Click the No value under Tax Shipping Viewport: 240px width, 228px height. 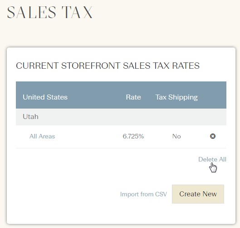(x=176, y=136)
